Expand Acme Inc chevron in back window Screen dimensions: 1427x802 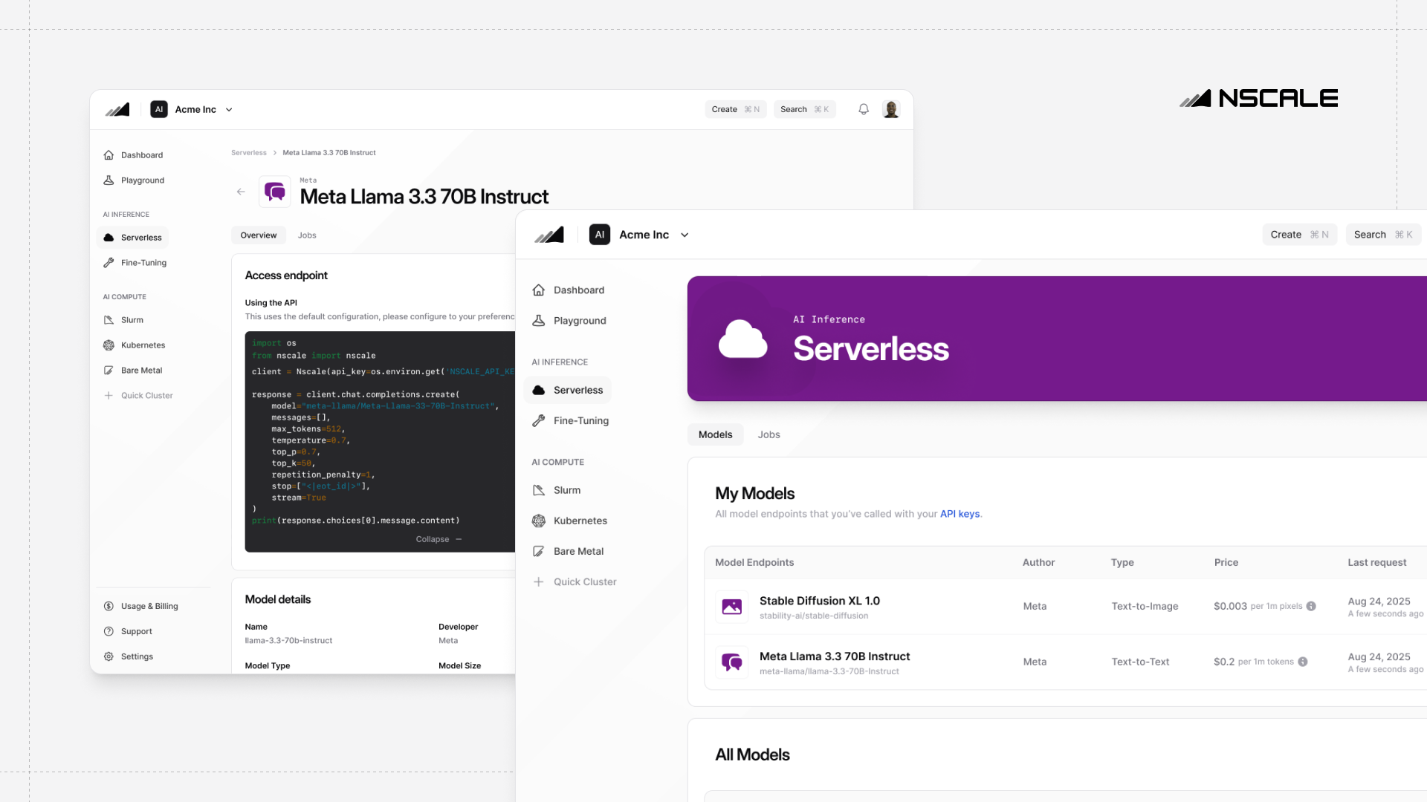(229, 109)
